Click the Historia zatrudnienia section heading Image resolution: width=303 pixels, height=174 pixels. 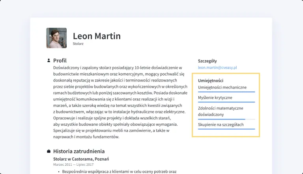point(79,151)
